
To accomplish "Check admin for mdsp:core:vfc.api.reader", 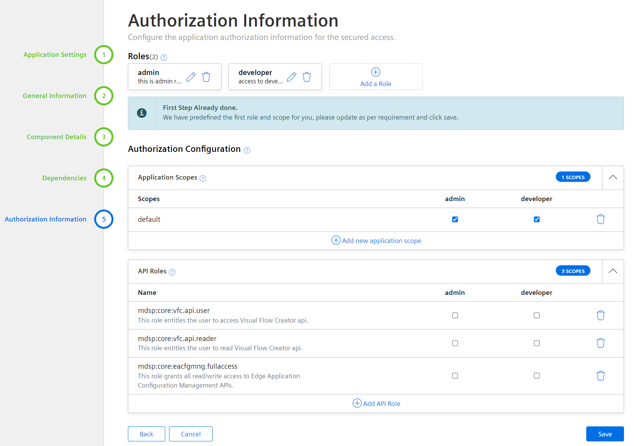I will pos(455,343).
